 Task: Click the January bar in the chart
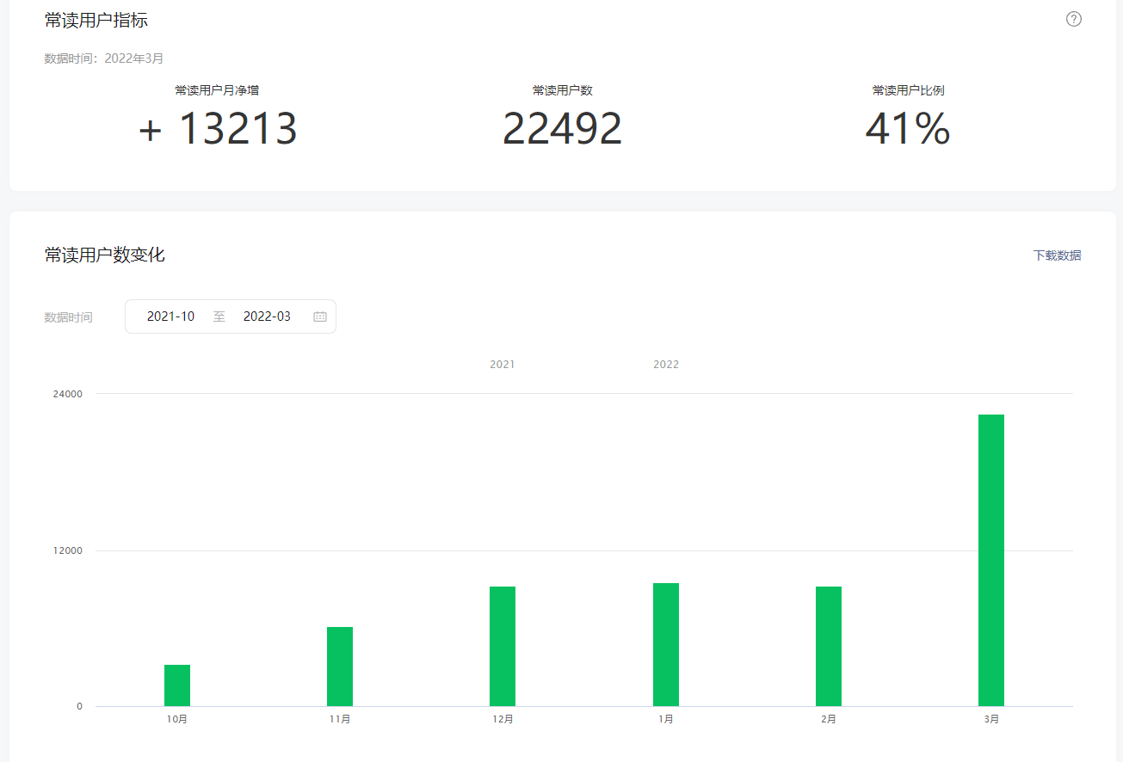[x=665, y=644]
